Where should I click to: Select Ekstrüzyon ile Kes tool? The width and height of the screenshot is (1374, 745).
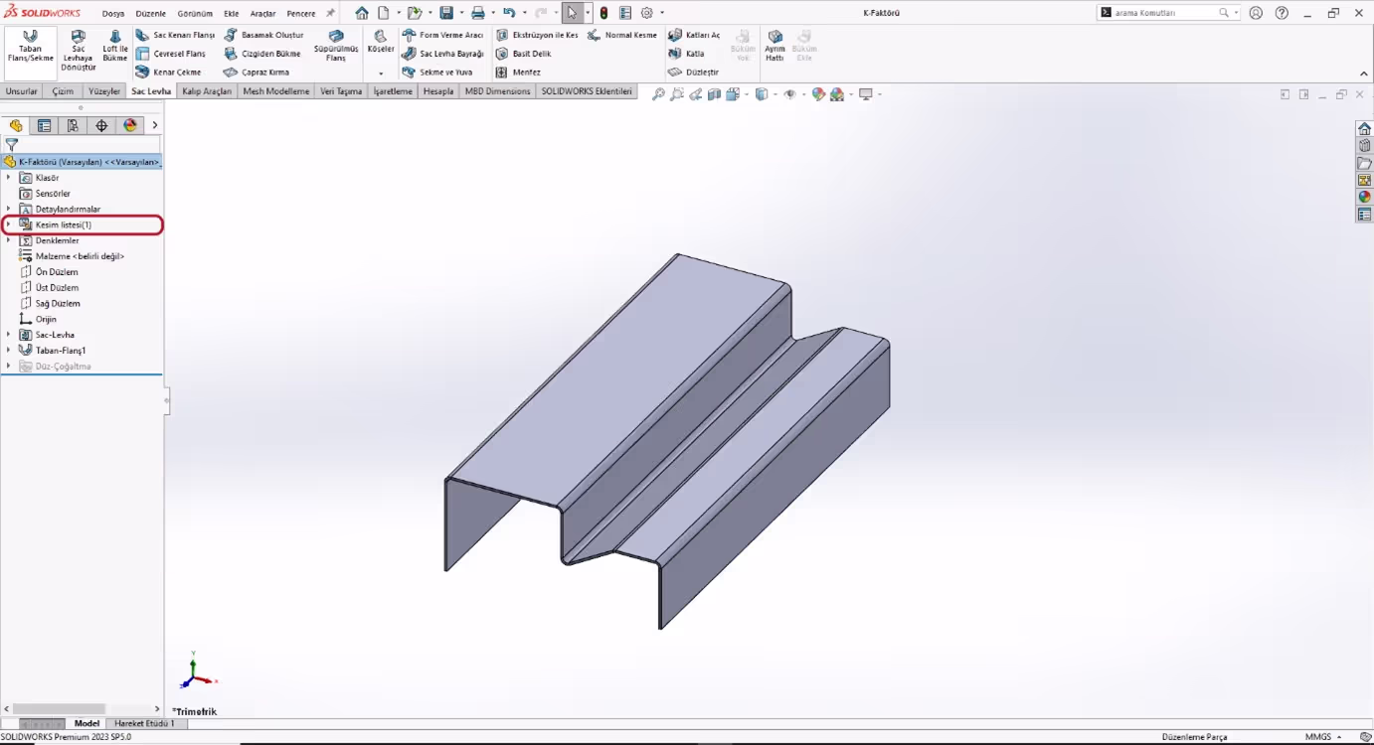[x=537, y=35]
